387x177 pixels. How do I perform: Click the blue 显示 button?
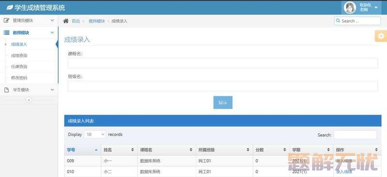point(223,103)
